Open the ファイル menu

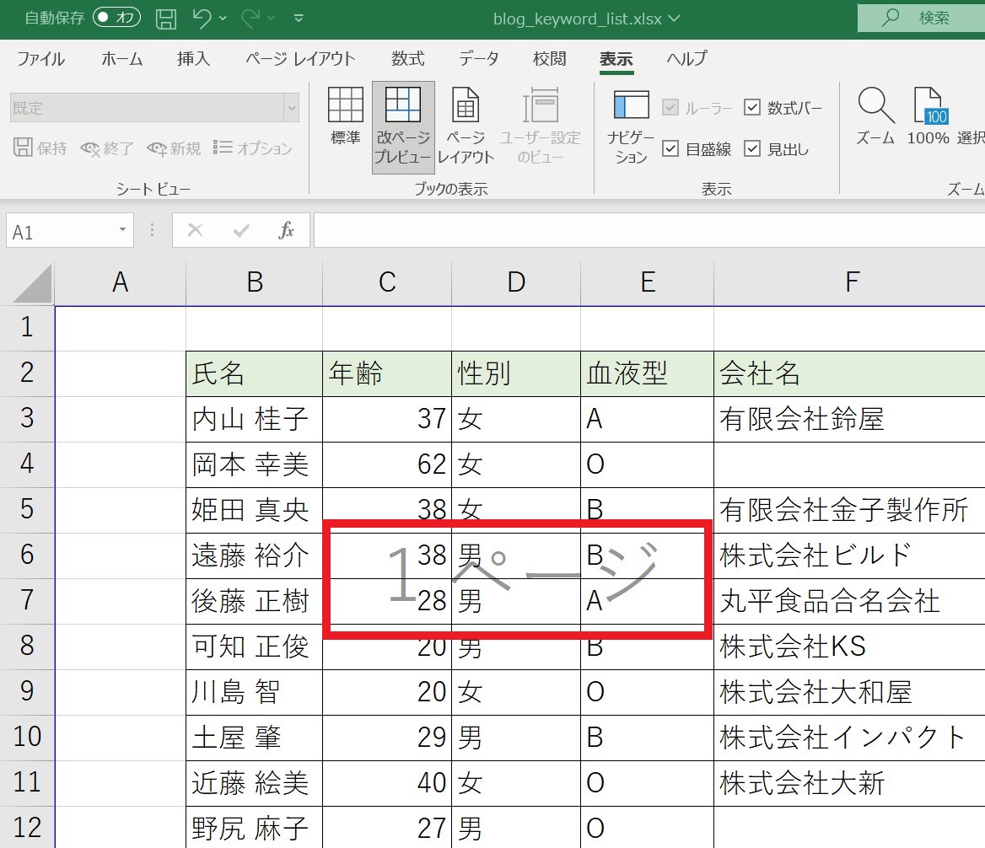click(40, 59)
